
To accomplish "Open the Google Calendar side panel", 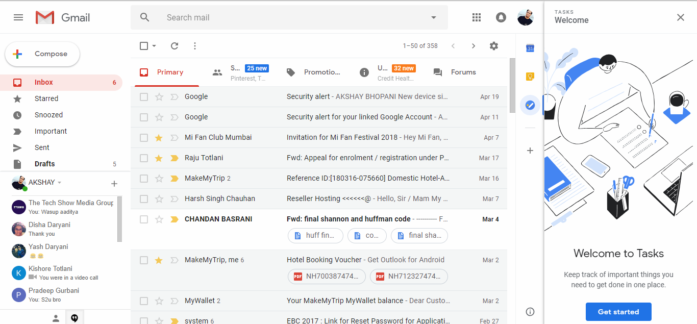I will point(530,48).
